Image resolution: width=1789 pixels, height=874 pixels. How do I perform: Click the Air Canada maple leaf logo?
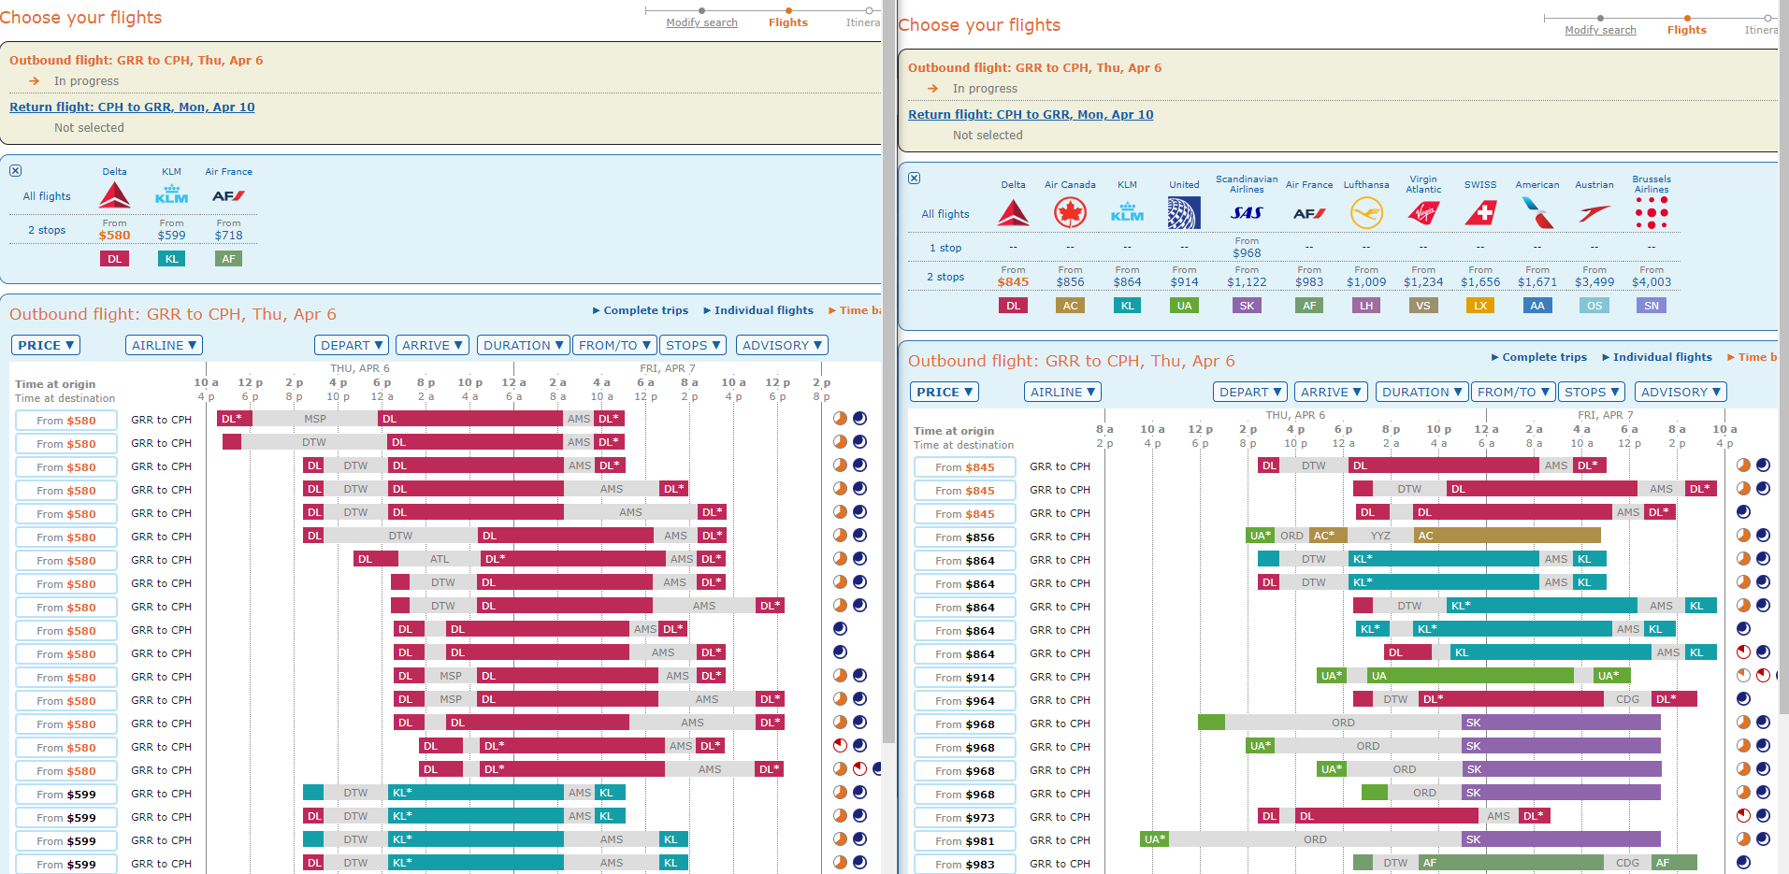pos(1070,213)
